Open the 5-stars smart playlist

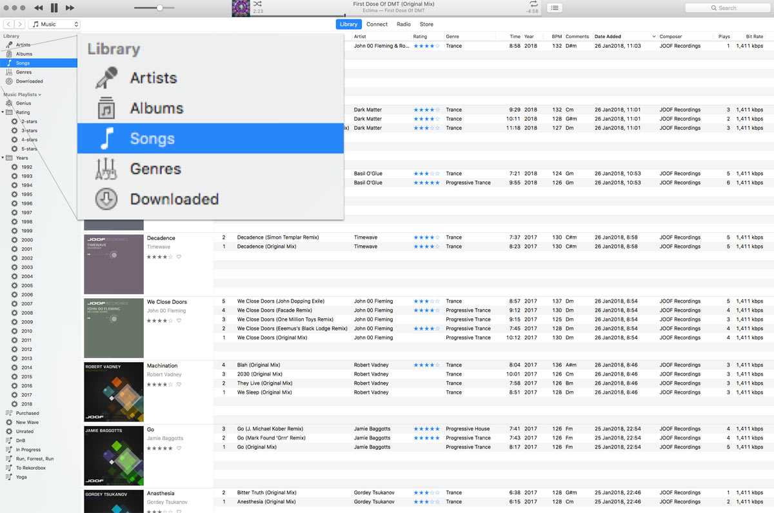click(29, 149)
